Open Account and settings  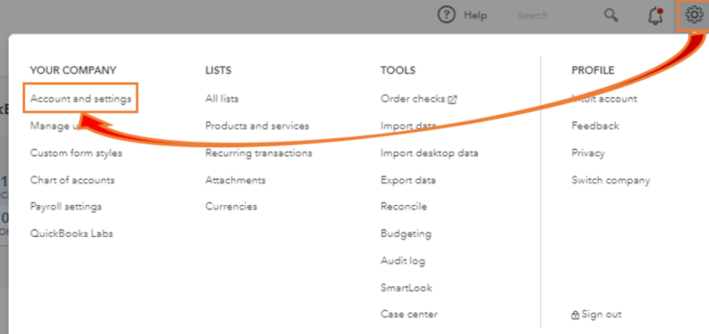click(81, 98)
